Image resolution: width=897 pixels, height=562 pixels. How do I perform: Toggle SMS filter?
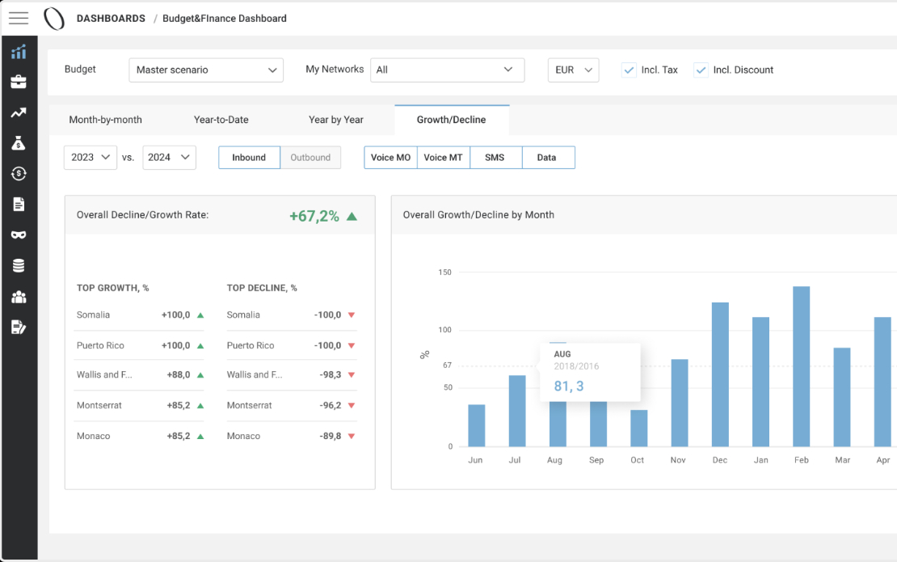[x=495, y=158]
